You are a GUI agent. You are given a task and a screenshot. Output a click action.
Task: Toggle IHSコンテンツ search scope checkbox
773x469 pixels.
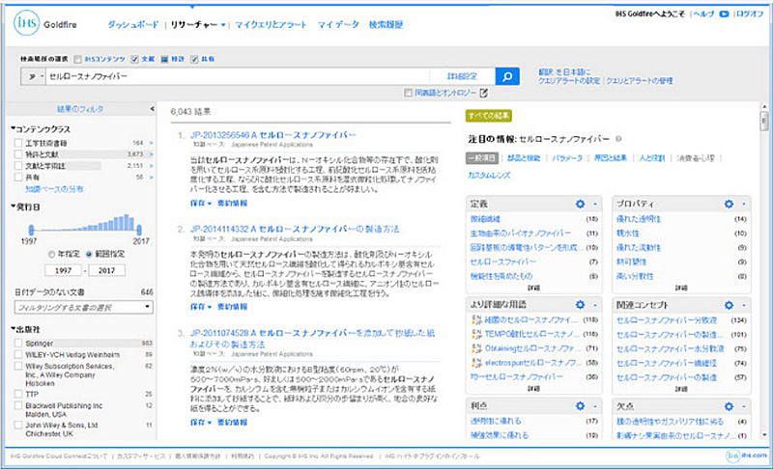tap(77, 59)
